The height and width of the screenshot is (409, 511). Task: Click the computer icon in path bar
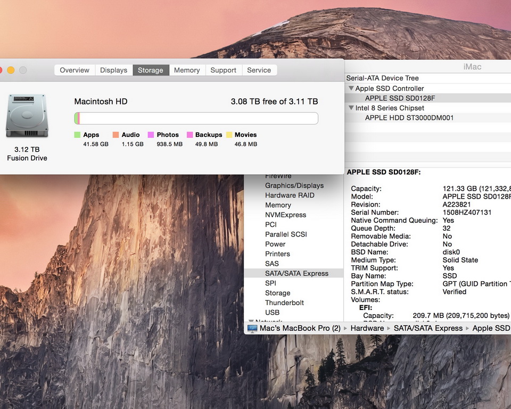pyautogui.click(x=252, y=329)
